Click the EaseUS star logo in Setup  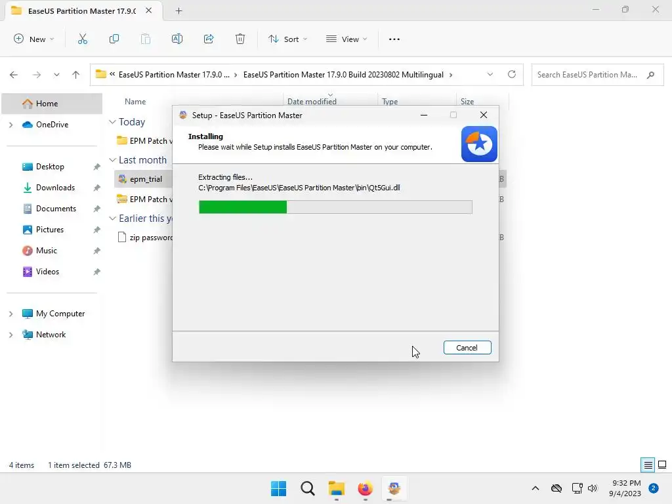coord(479,144)
